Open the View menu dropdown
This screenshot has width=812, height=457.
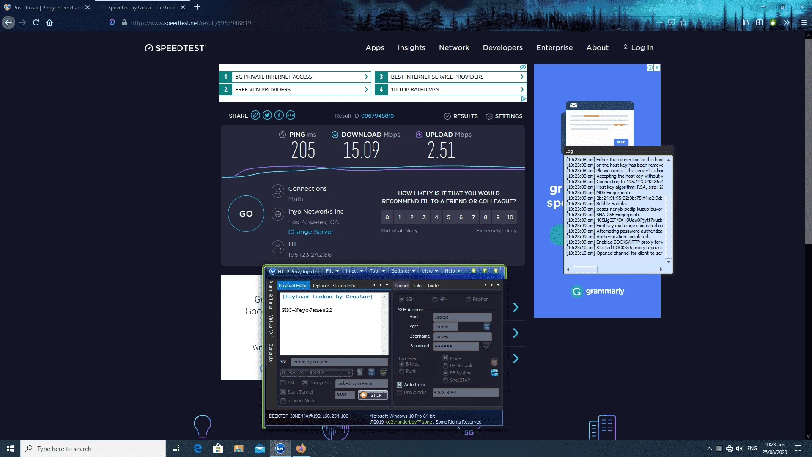click(430, 271)
